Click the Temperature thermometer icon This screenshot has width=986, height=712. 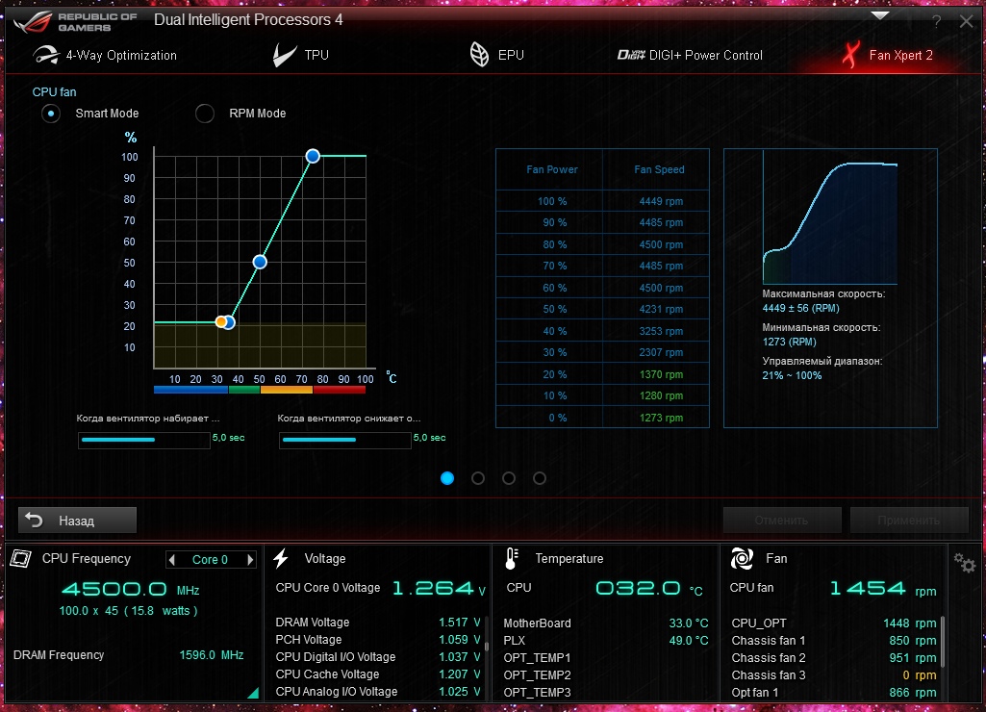coord(512,558)
